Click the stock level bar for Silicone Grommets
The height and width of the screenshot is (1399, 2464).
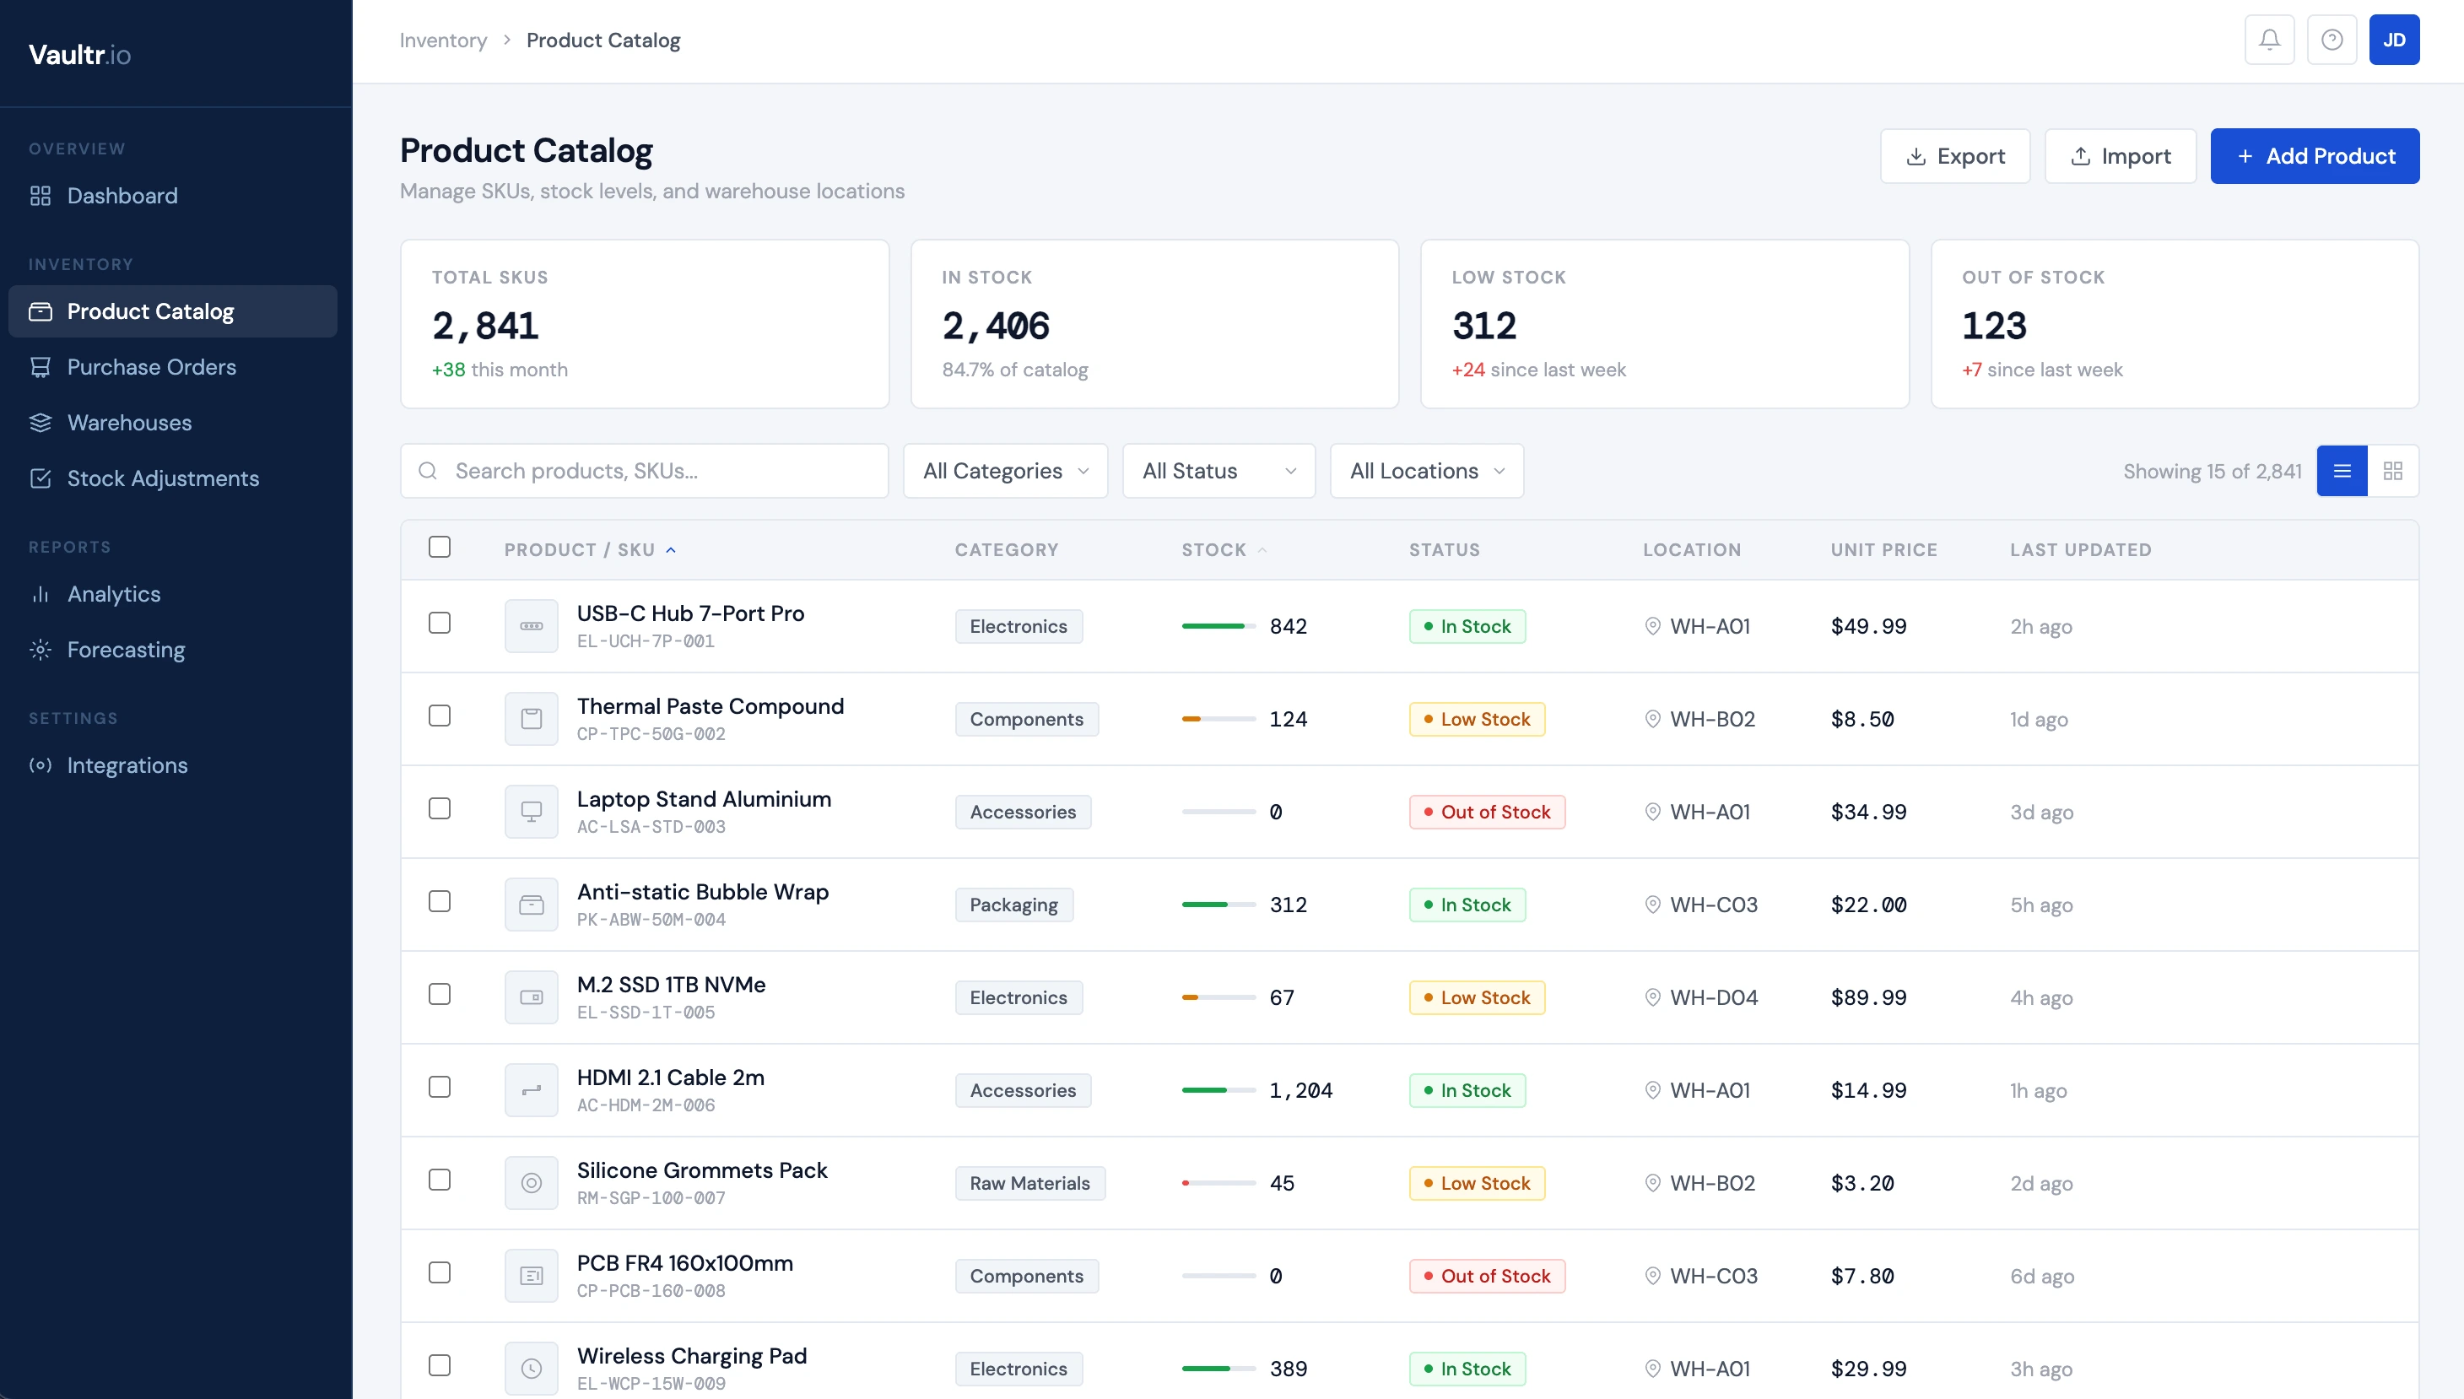(x=1218, y=1183)
